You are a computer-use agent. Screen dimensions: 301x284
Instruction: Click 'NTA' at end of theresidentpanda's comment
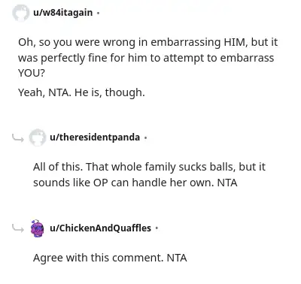[x=227, y=183]
